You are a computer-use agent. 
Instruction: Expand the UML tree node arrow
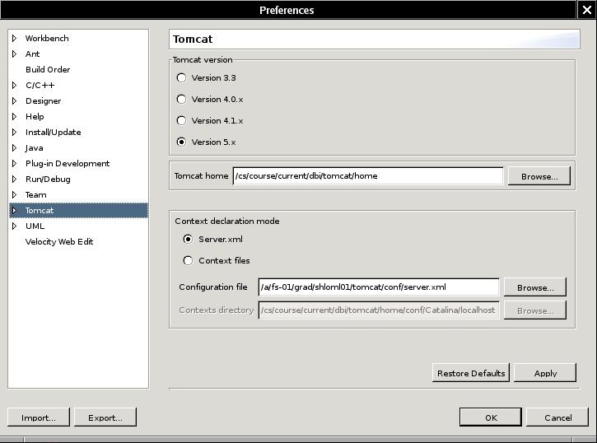pyautogui.click(x=15, y=226)
